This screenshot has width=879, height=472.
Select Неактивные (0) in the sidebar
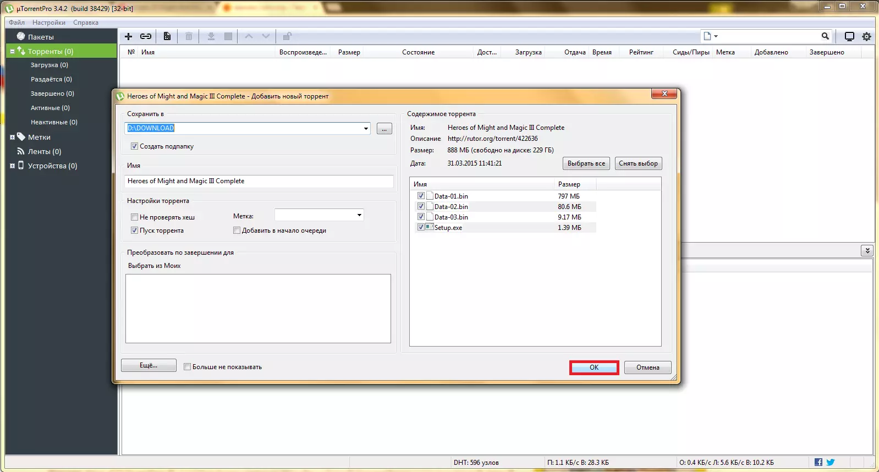click(54, 122)
